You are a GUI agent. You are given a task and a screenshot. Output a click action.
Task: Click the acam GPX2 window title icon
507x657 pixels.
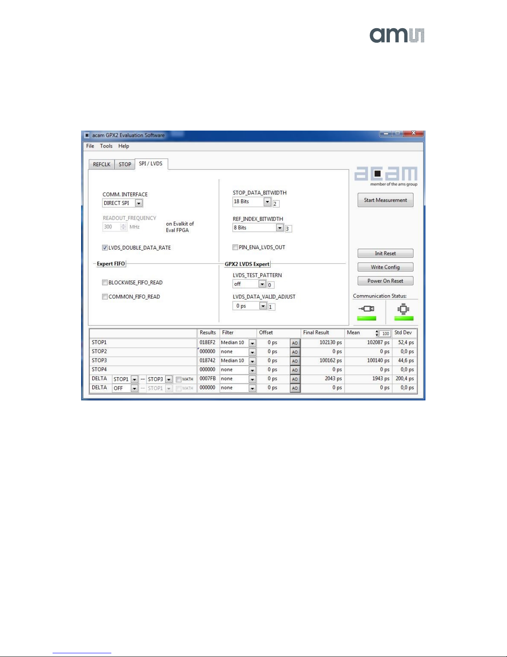click(x=87, y=135)
